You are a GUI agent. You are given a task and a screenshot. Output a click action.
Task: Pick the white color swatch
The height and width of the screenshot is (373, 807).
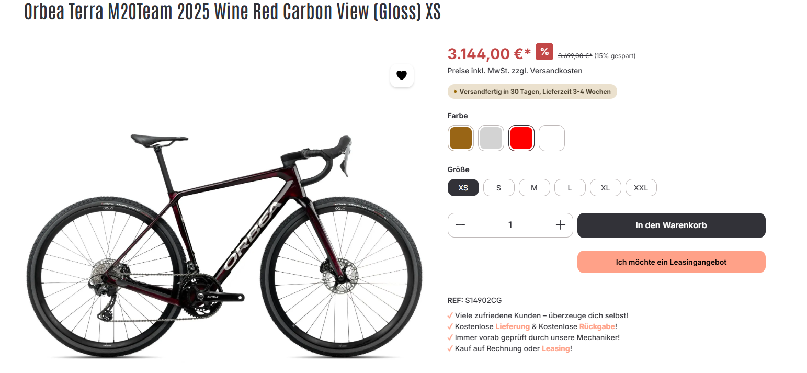[x=552, y=138]
